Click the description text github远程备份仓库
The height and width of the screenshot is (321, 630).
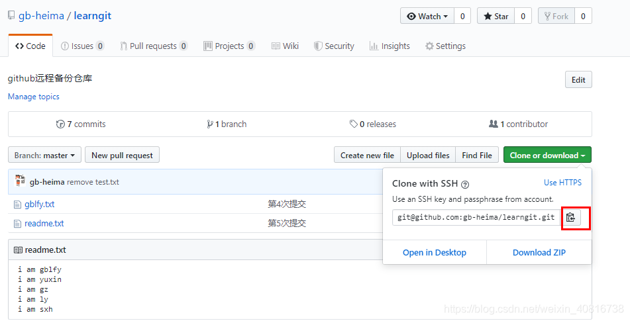click(50, 78)
